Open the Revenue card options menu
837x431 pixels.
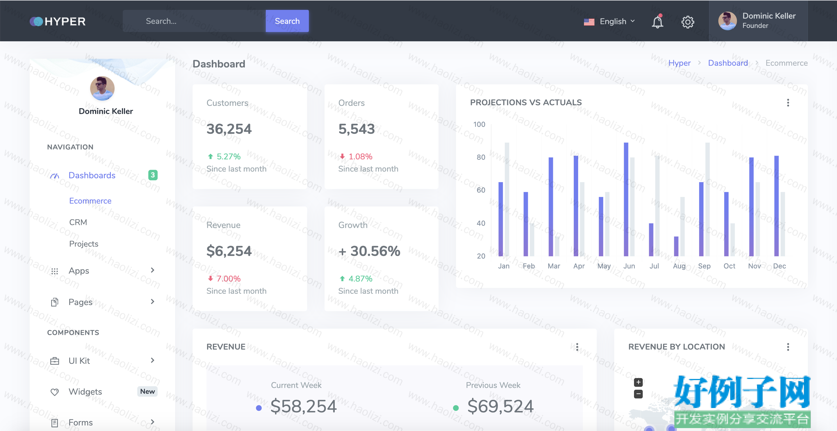click(577, 347)
